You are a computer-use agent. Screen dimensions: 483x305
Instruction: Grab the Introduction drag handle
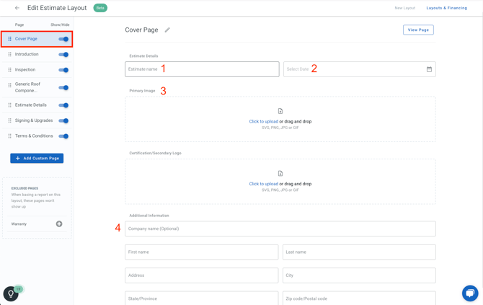coord(9,54)
